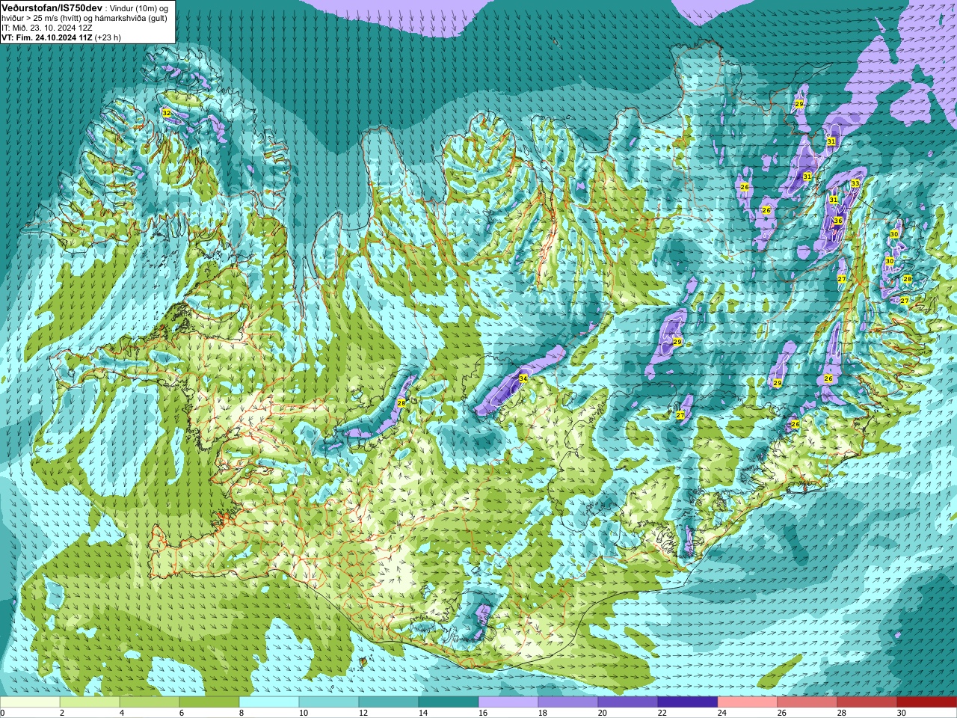
Task: Click the 24–26 m/s light pink legend swatch
Action: click(748, 702)
